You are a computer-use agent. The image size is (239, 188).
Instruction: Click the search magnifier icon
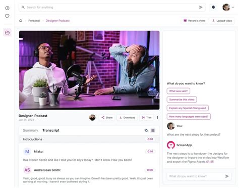pos(23,7)
